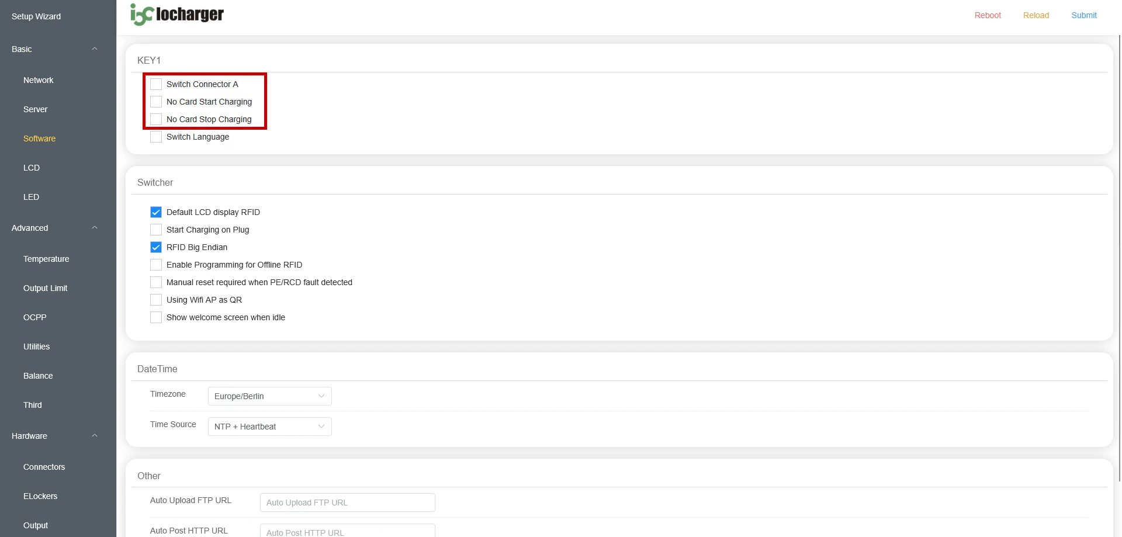Open the Timezone dropdown
1122x537 pixels.
[269, 396]
